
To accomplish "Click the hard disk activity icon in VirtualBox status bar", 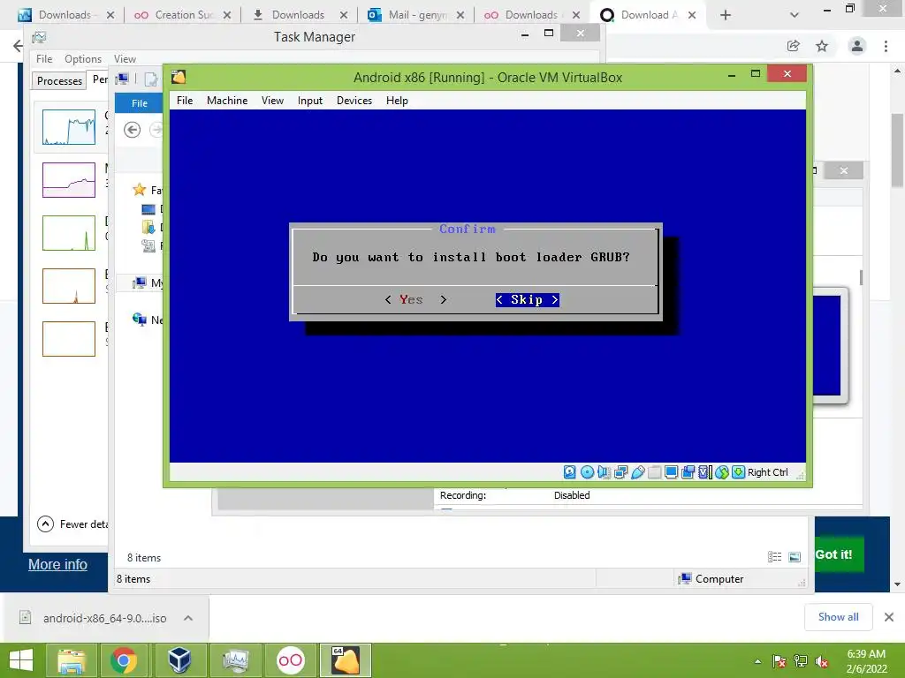I will [x=570, y=472].
